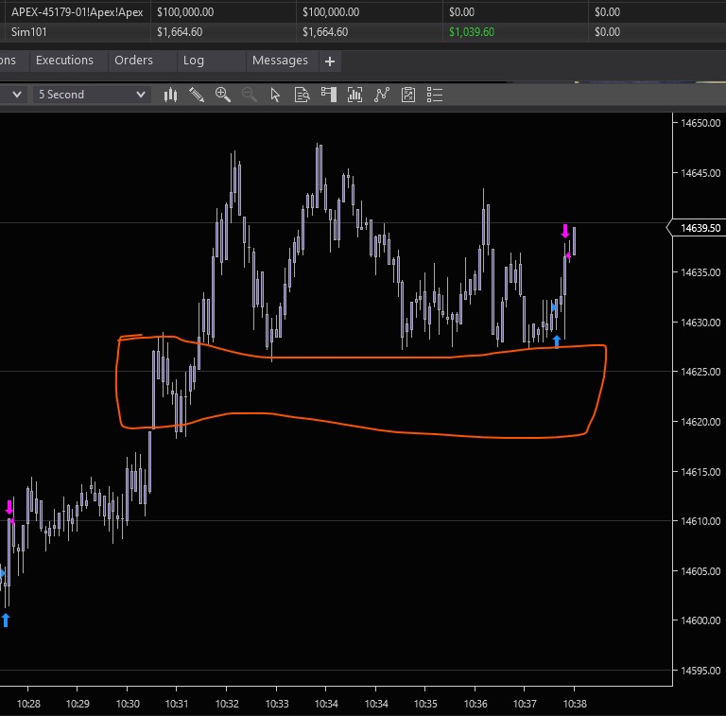
Task: Expand the instrument selector dropdown arrow
Action: pyautogui.click(x=17, y=95)
